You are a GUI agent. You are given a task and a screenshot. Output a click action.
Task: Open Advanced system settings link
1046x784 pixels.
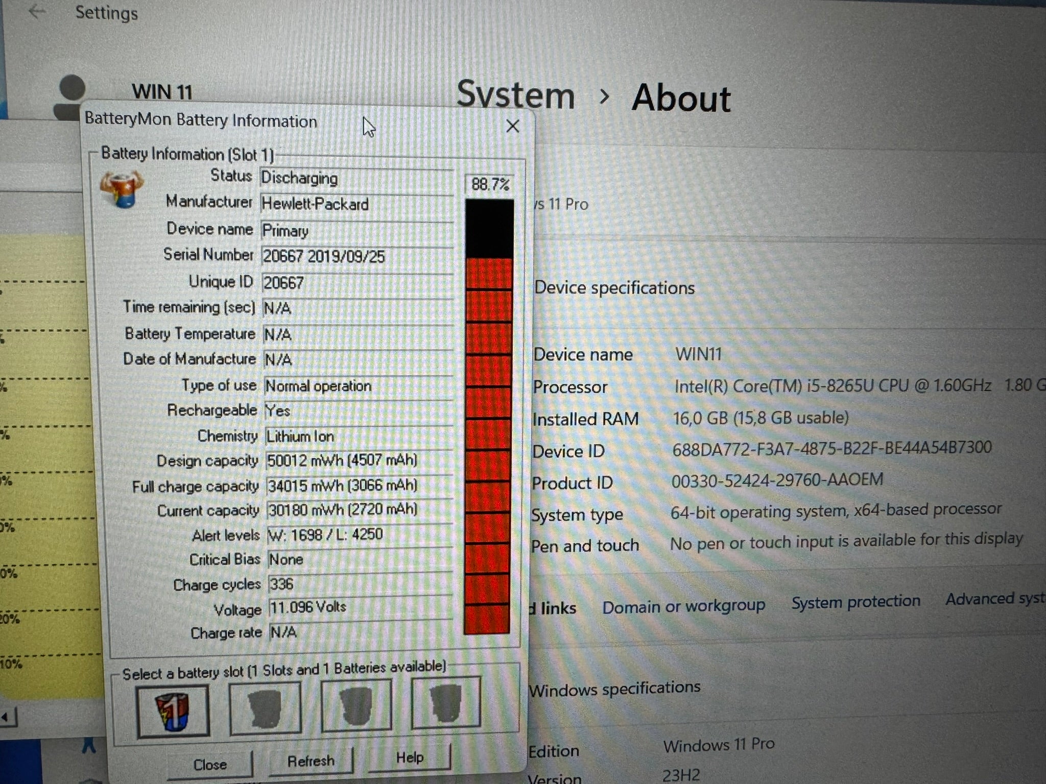coord(995,598)
